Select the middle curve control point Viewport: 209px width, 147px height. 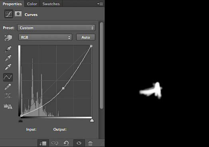pyautogui.click(x=63, y=88)
